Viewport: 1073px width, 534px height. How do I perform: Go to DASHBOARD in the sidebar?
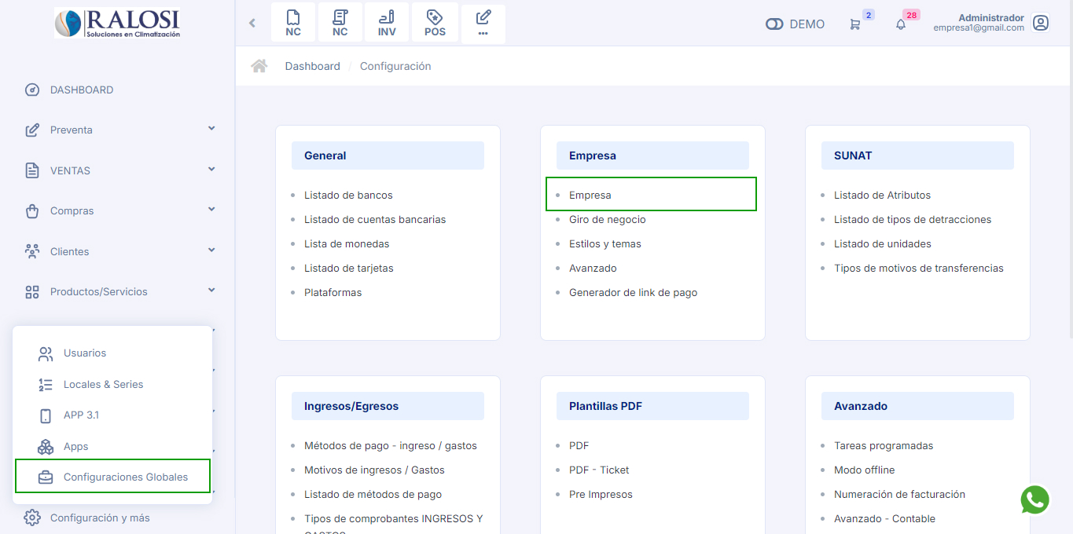pos(81,90)
